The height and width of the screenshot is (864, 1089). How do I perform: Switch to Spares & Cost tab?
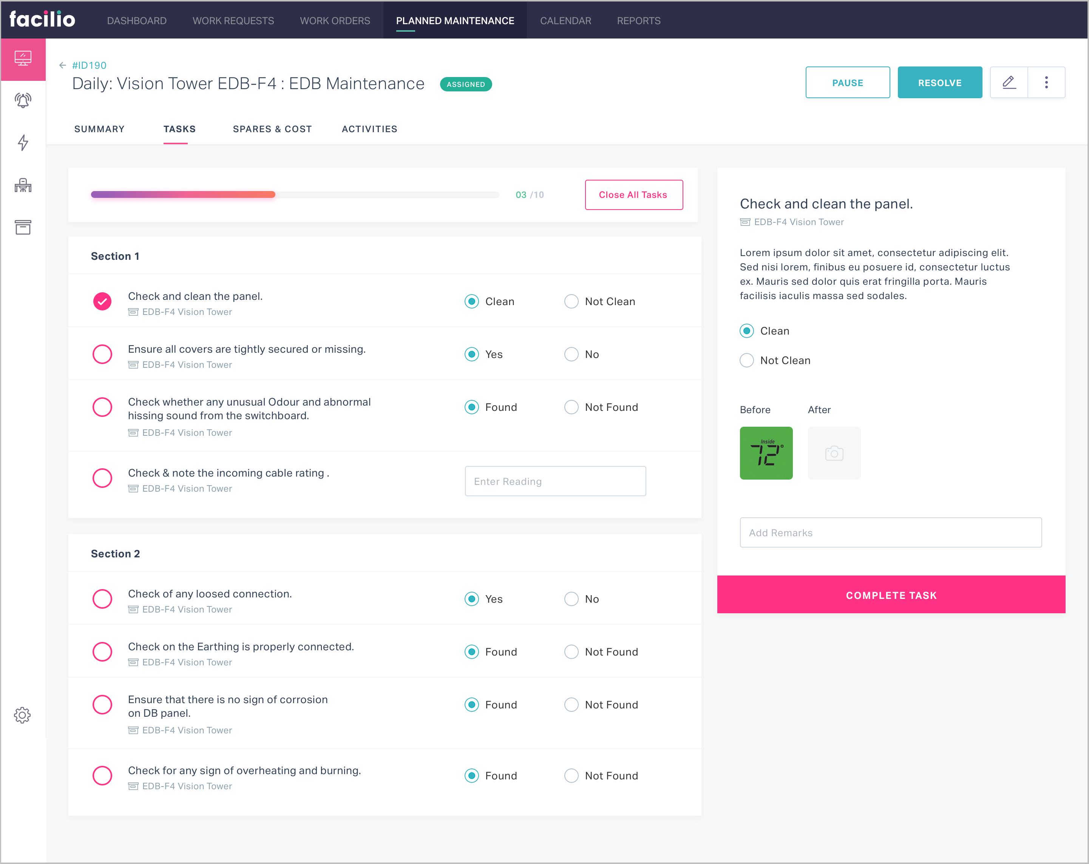tap(272, 129)
